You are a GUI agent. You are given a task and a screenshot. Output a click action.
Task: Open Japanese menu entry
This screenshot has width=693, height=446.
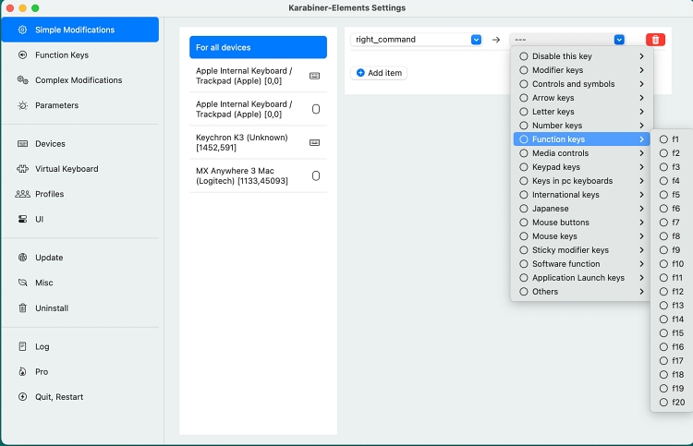point(581,209)
